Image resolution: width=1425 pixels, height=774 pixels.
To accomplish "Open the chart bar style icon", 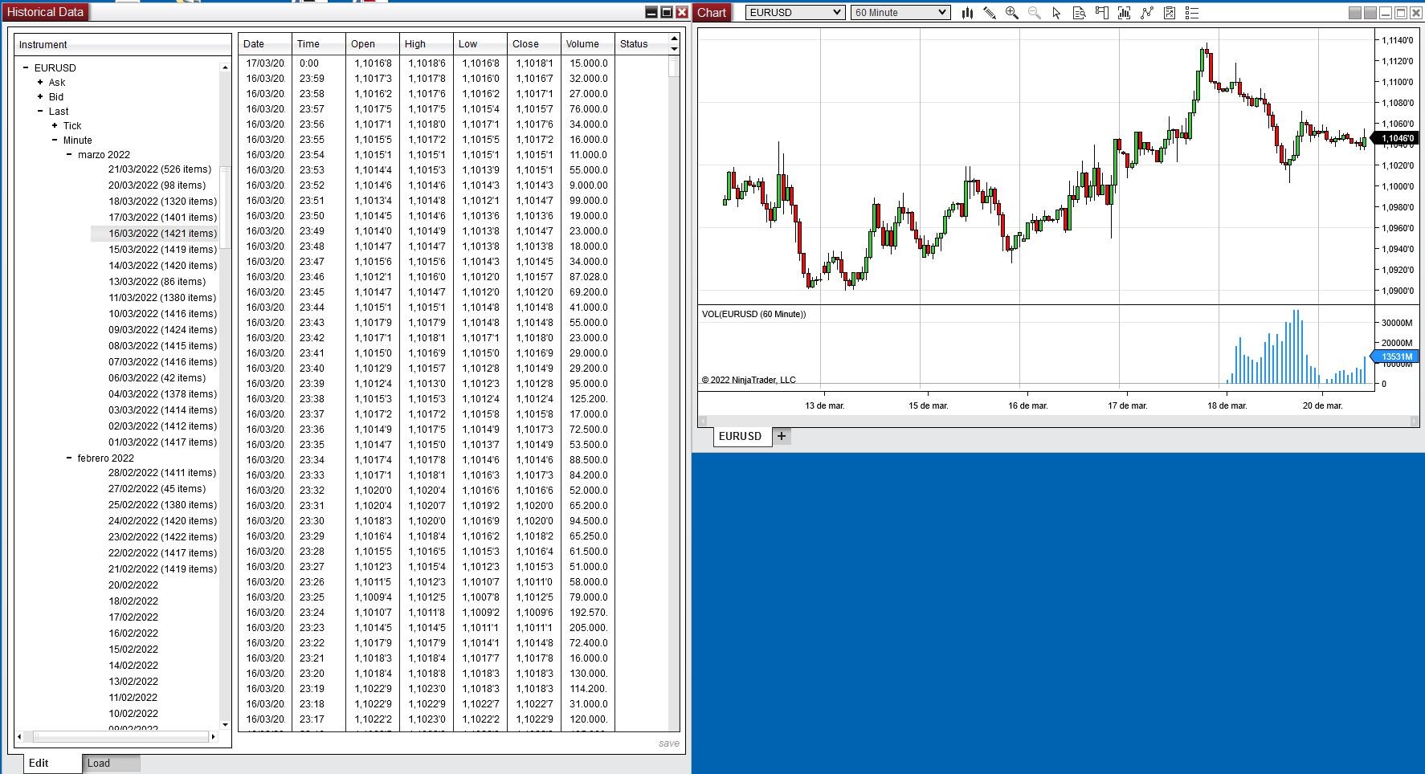I will pyautogui.click(x=967, y=13).
